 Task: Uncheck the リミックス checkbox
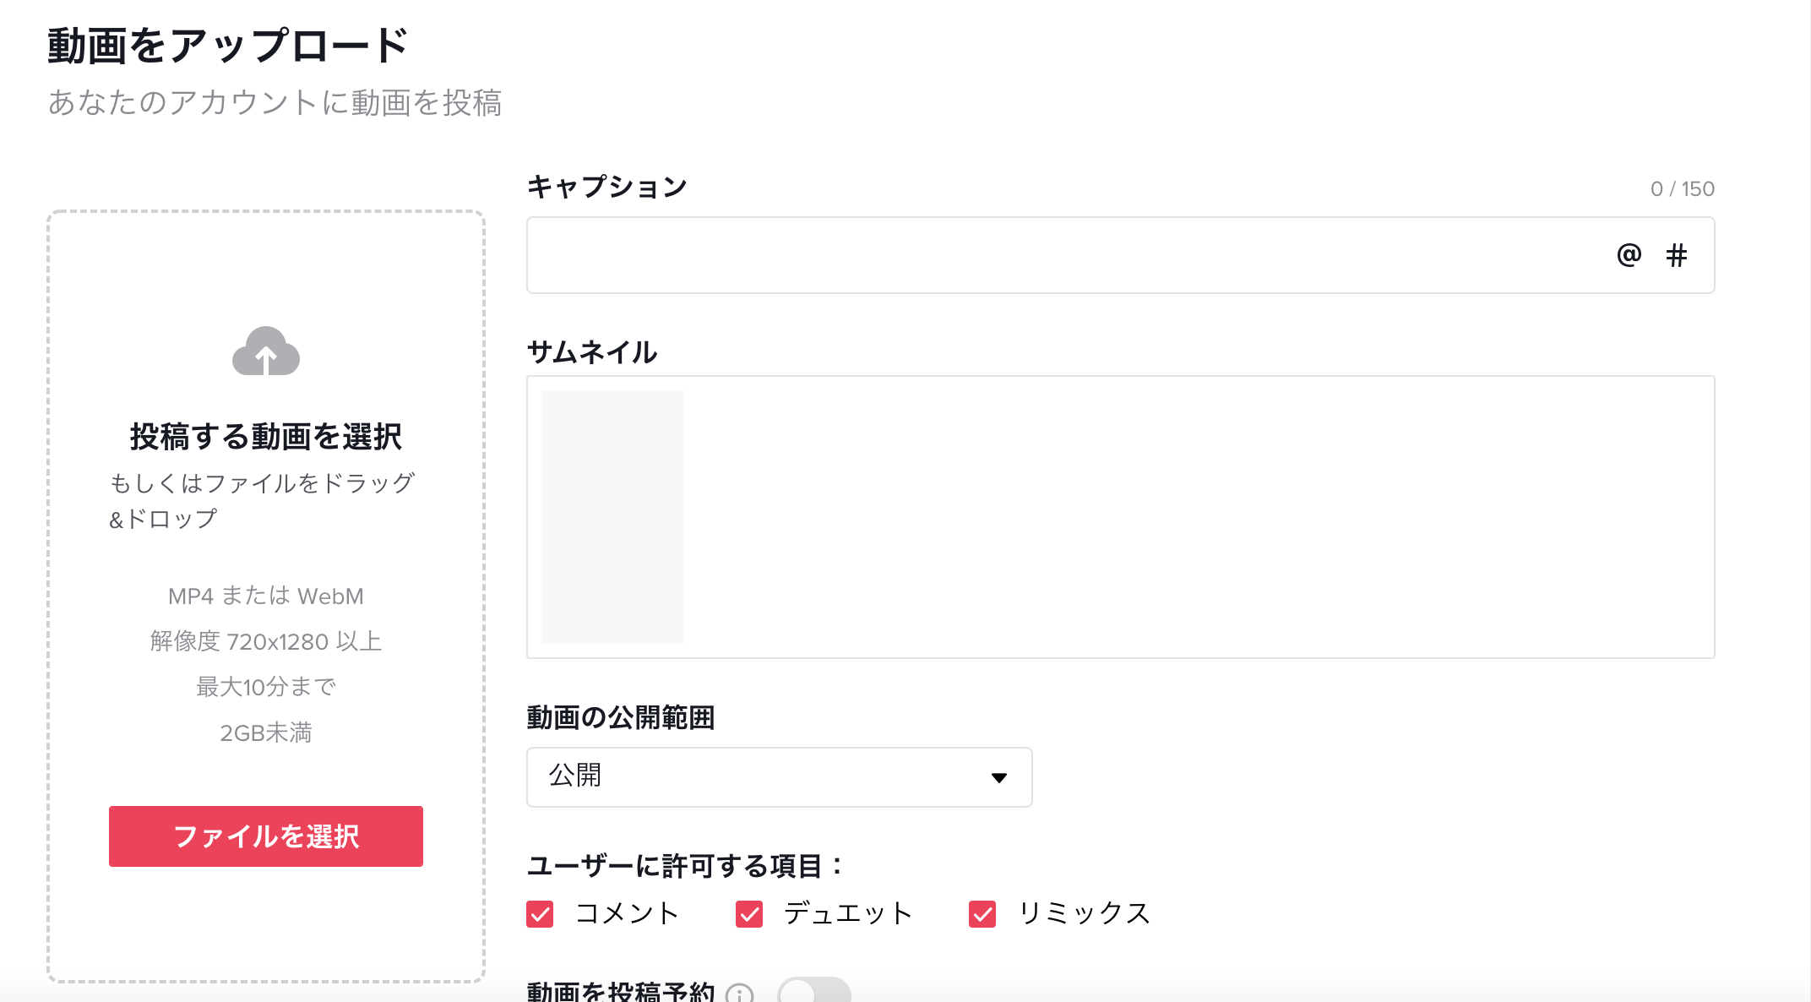coord(982,914)
